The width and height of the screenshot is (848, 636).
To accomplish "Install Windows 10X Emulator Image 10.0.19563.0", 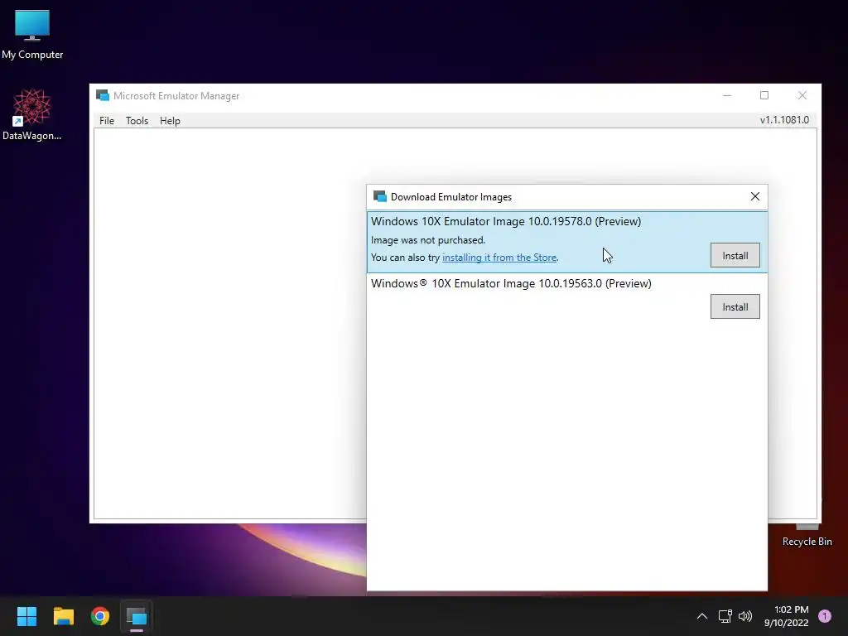I will [x=735, y=306].
